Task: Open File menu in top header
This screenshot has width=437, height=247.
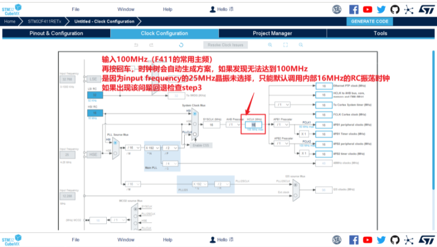Action: click(x=76, y=10)
